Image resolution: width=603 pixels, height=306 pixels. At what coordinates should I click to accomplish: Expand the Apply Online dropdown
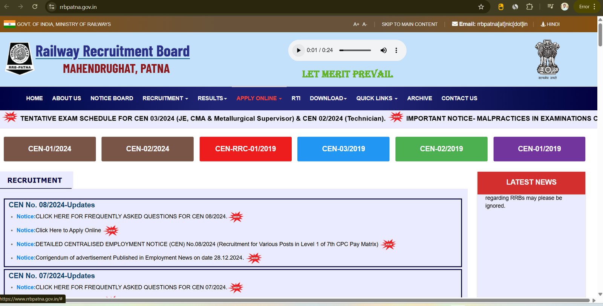(259, 98)
